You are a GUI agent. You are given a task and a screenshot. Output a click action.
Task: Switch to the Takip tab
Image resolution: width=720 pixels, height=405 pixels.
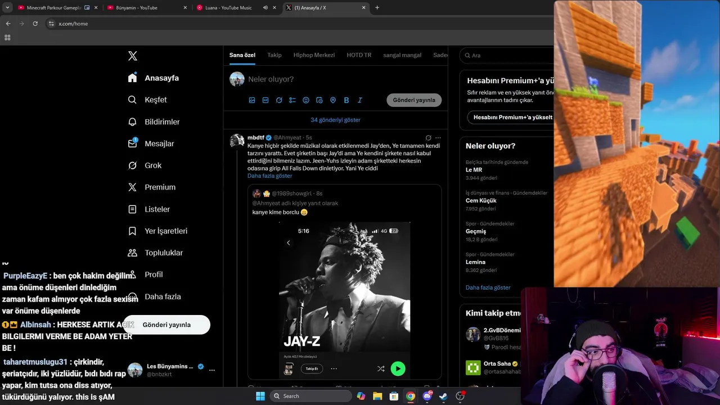pos(274,55)
